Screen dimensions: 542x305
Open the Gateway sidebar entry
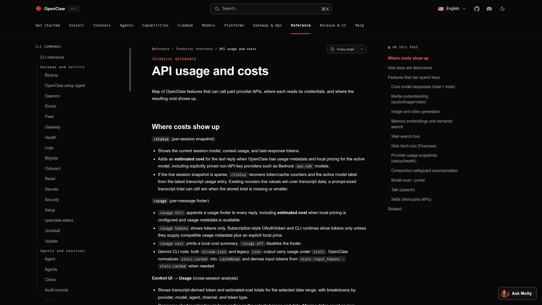tap(53, 127)
